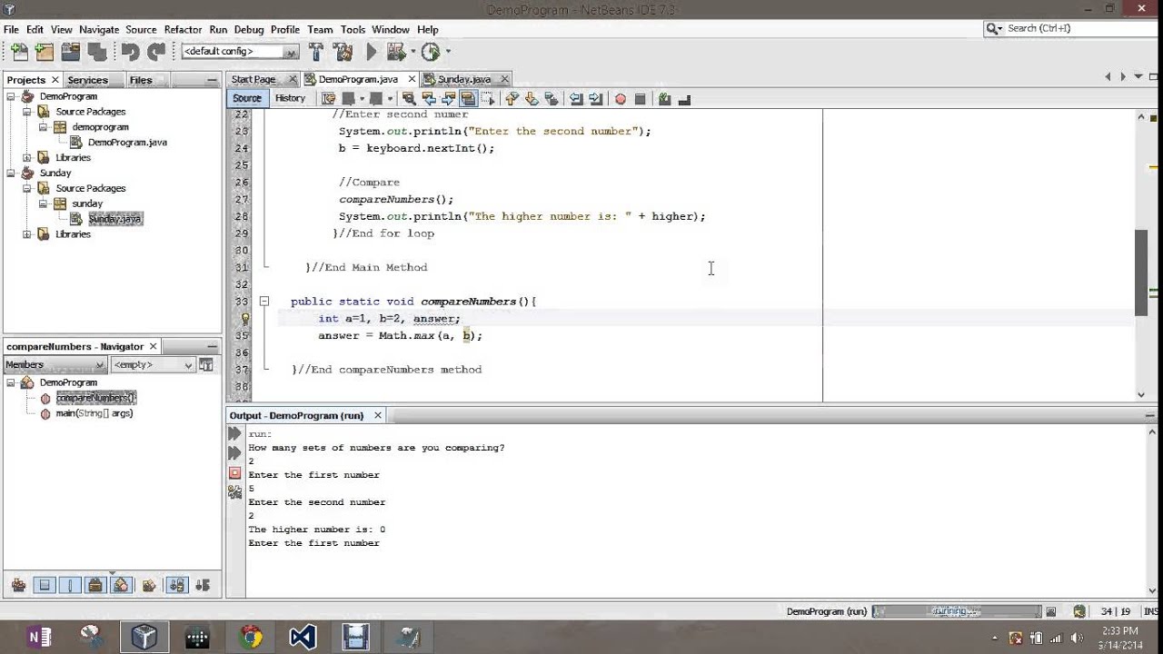
Task: Click the second Re-run arrows in Output
Action: coord(235,452)
